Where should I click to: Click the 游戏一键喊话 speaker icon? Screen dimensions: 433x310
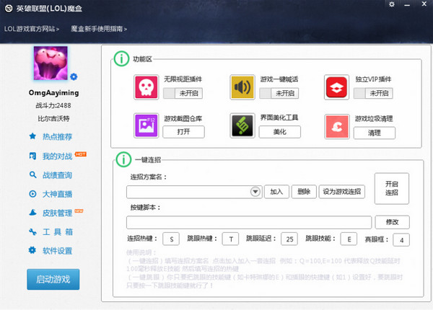tap(242, 87)
